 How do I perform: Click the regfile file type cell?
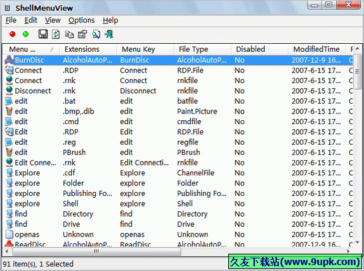point(188,142)
